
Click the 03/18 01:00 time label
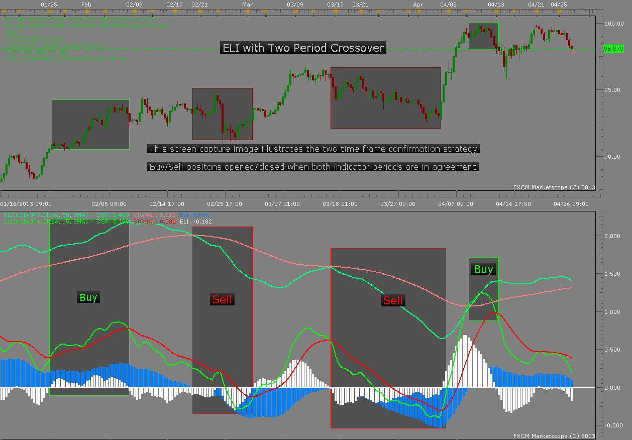[340, 204]
